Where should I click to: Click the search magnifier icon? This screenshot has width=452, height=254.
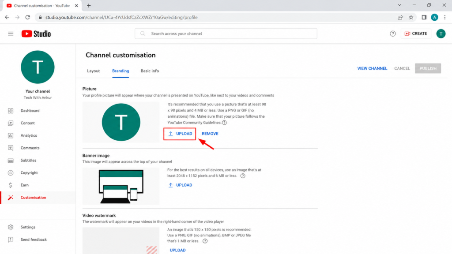tap(143, 34)
